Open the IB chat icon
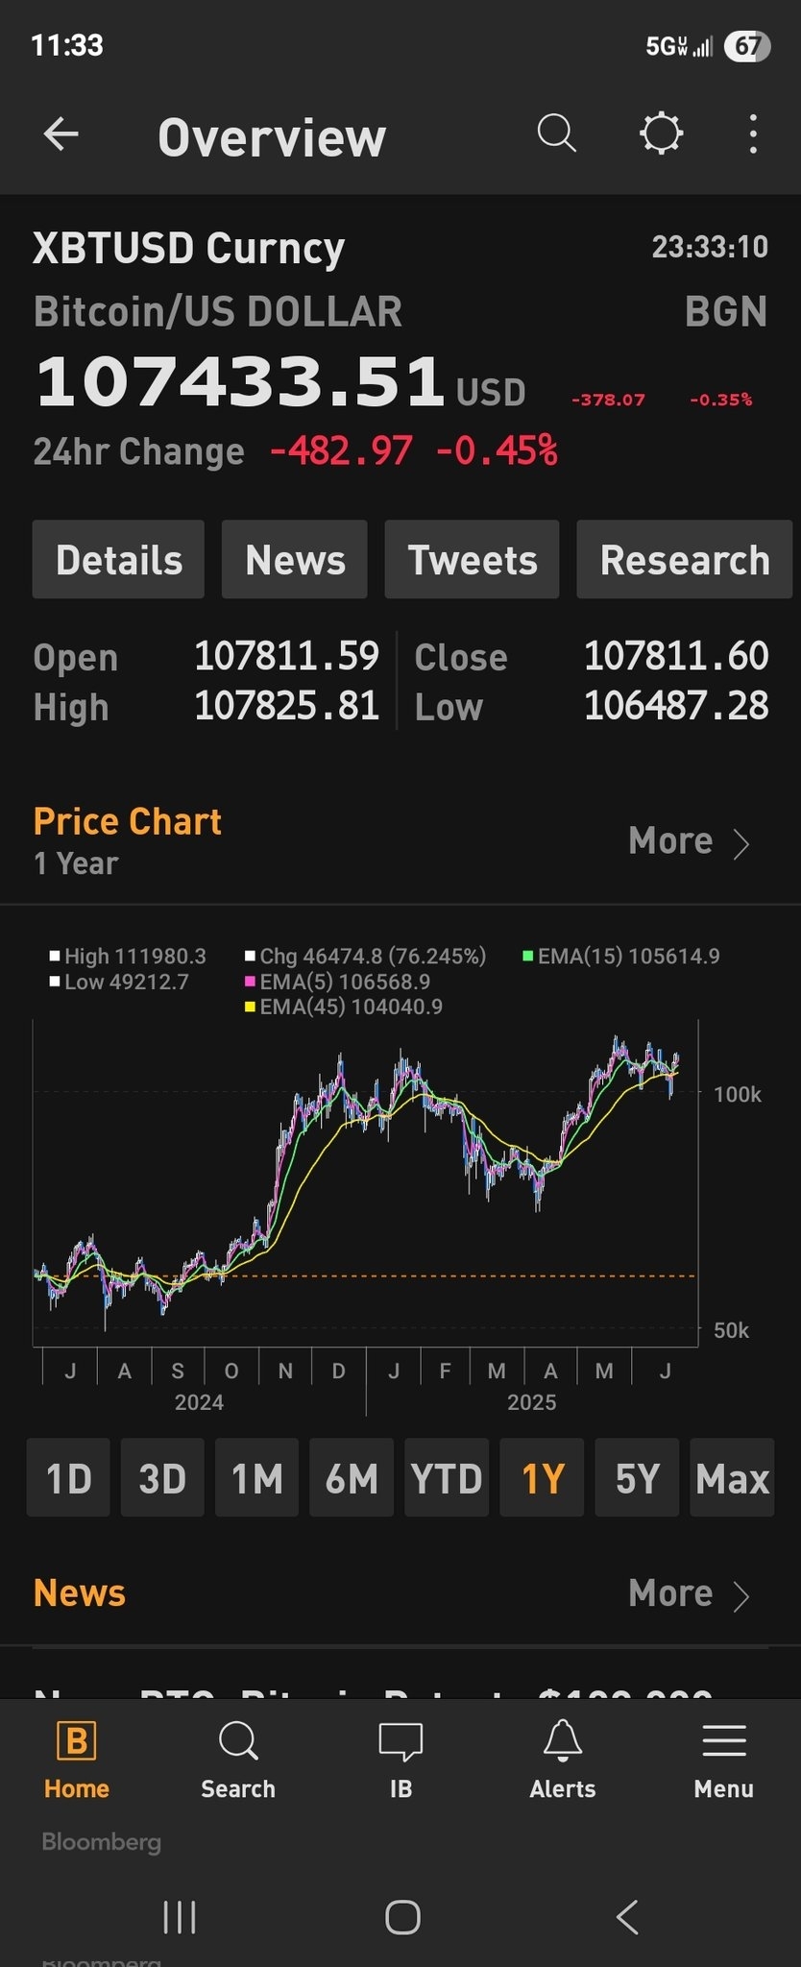801x1967 pixels. click(400, 1740)
